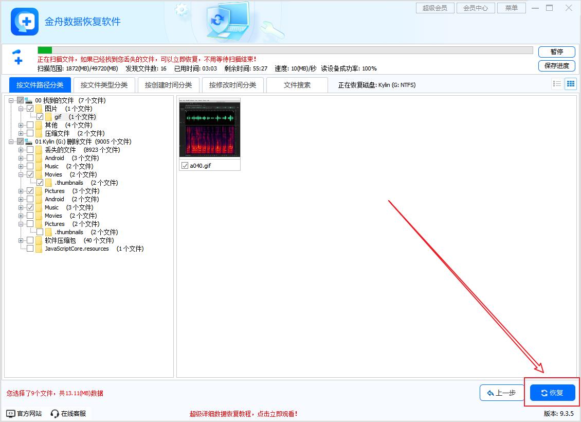Check the 丢失的文件 folder checkbox

[x=30, y=150]
